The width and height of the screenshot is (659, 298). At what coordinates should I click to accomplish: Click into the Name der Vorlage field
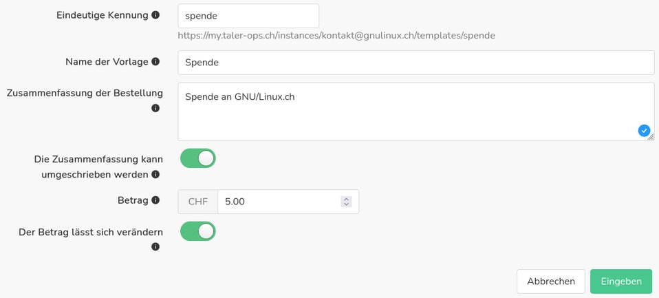tap(415, 62)
